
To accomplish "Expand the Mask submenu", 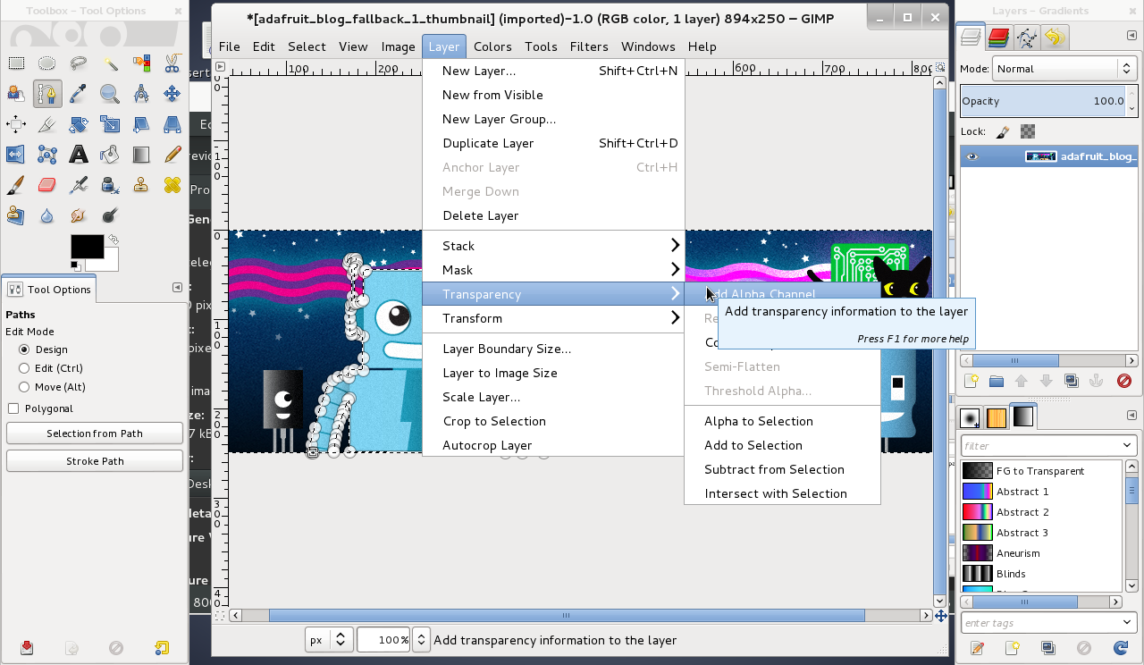I will click(x=554, y=270).
